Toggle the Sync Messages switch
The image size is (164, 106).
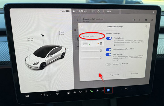[108, 54]
